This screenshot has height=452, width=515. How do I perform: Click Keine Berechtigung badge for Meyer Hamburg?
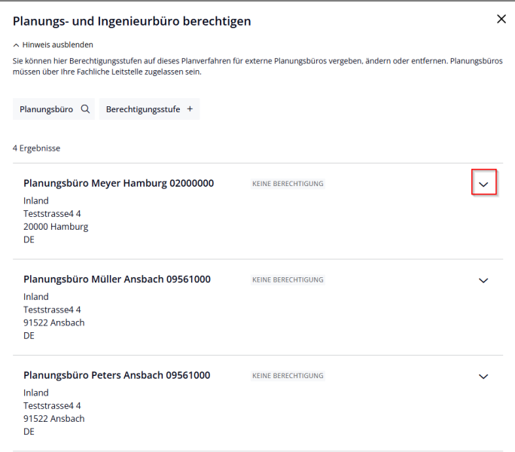click(288, 184)
